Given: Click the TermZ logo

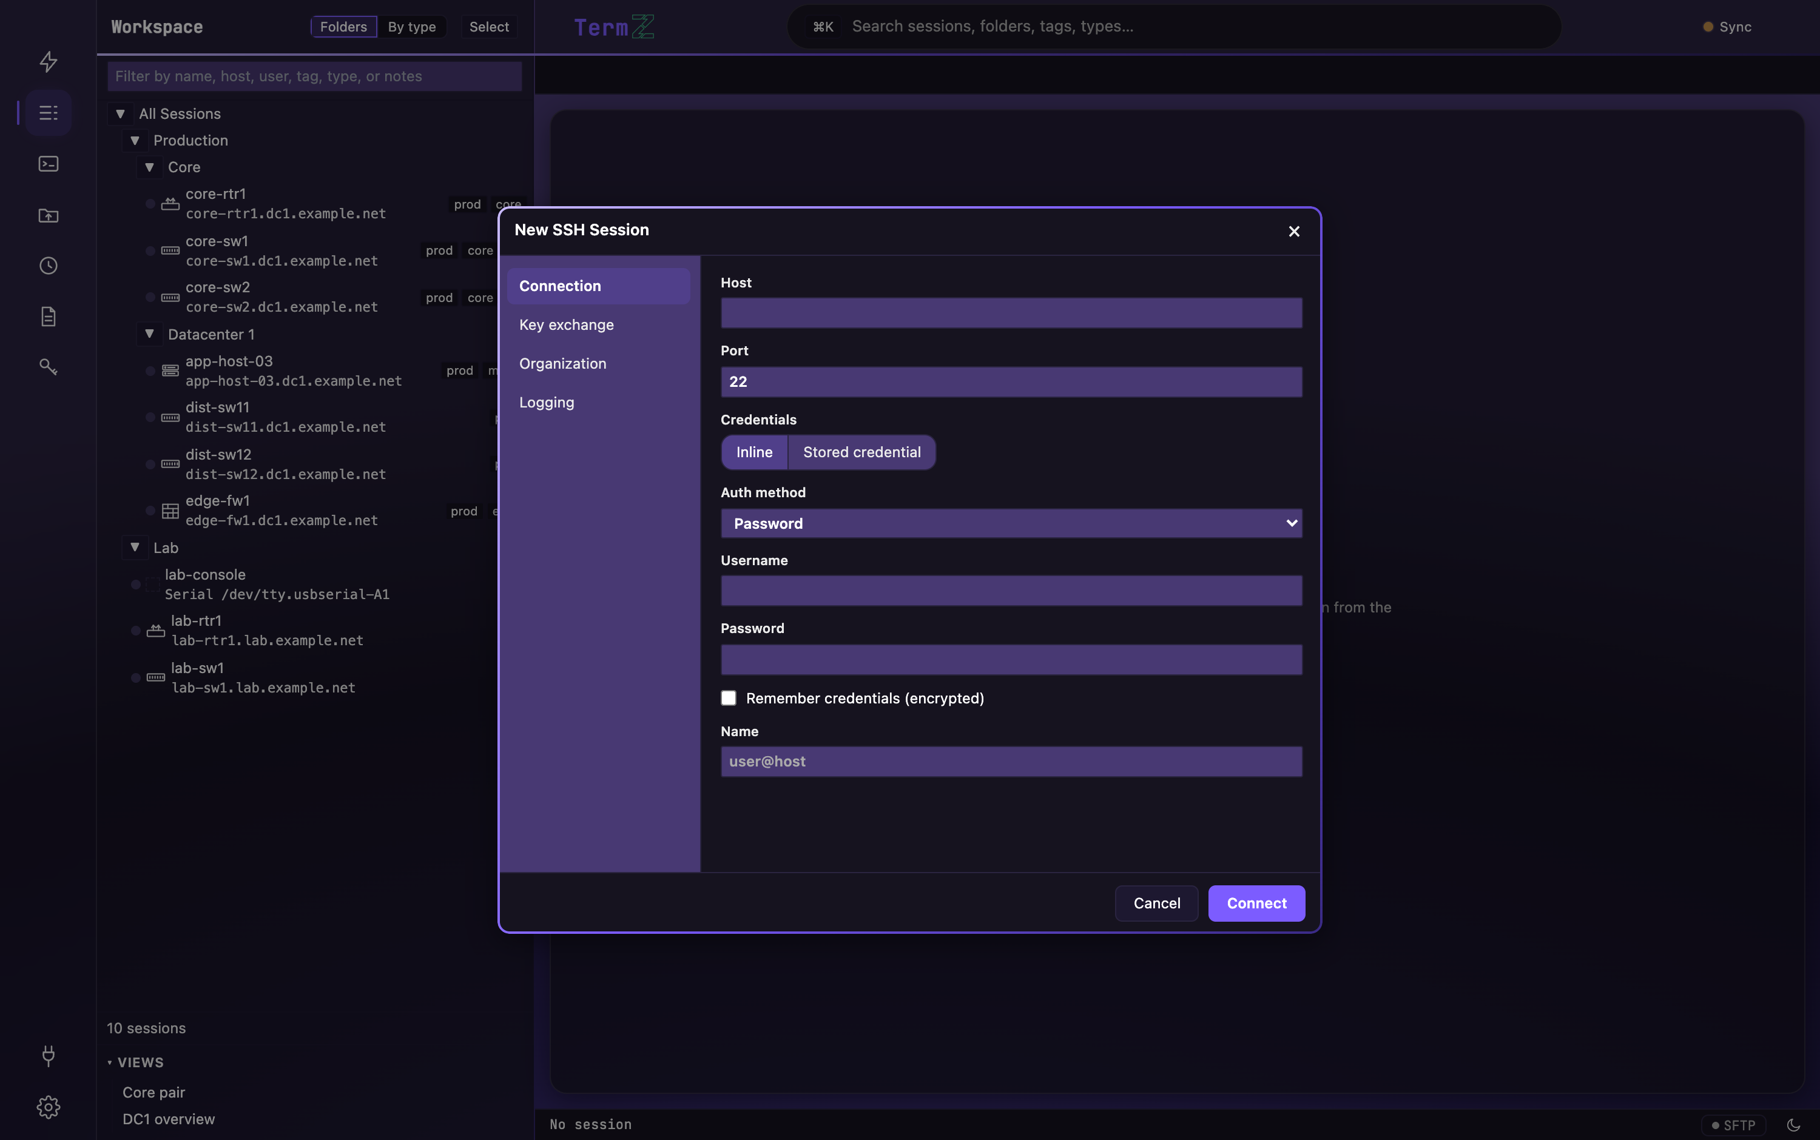Looking at the screenshot, I should [614, 27].
